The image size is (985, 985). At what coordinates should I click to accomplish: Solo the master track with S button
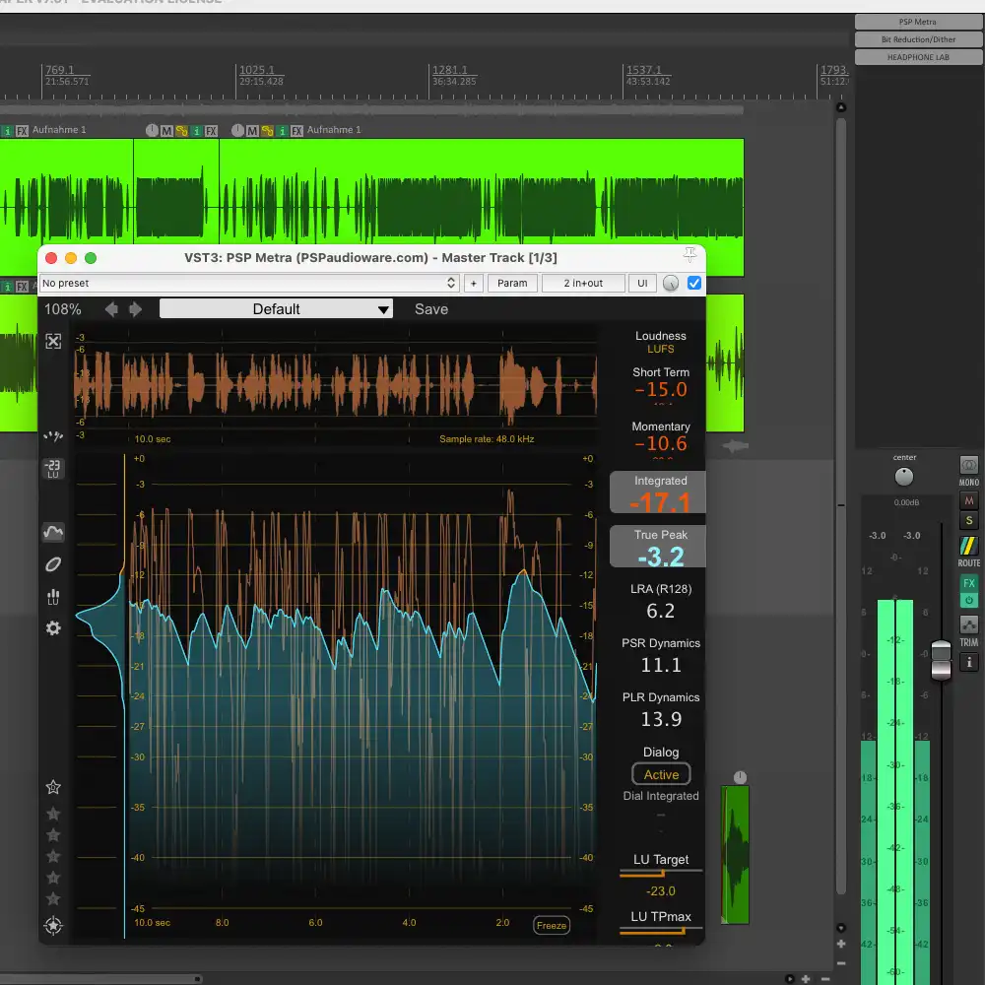pyautogui.click(x=969, y=521)
